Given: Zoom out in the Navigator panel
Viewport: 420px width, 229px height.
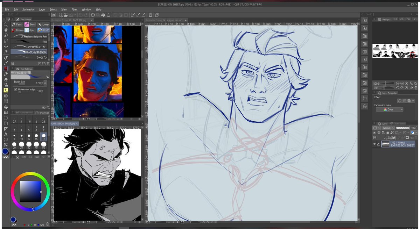Looking at the screenshot, I should click(398, 84).
